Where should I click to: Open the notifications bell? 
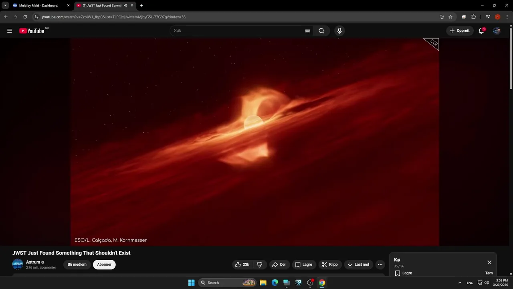click(x=481, y=31)
